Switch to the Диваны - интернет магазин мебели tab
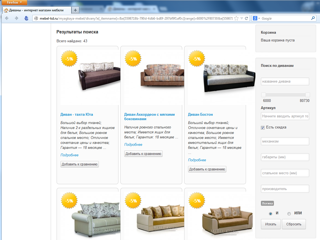 click(37, 10)
